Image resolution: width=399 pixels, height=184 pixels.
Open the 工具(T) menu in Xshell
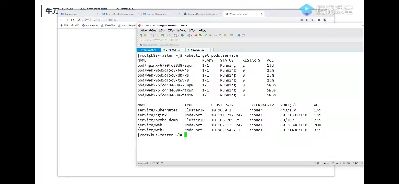click(x=171, y=30)
